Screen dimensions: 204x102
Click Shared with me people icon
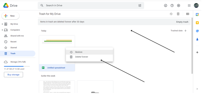point(6,36)
